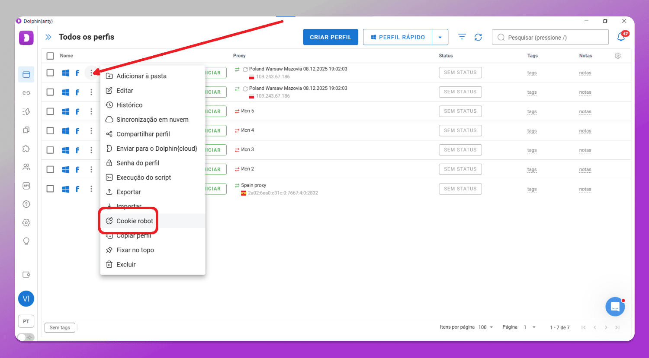The width and height of the screenshot is (649, 358).
Task: Open the API icon in sidebar
Action: (x=26, y=186)
